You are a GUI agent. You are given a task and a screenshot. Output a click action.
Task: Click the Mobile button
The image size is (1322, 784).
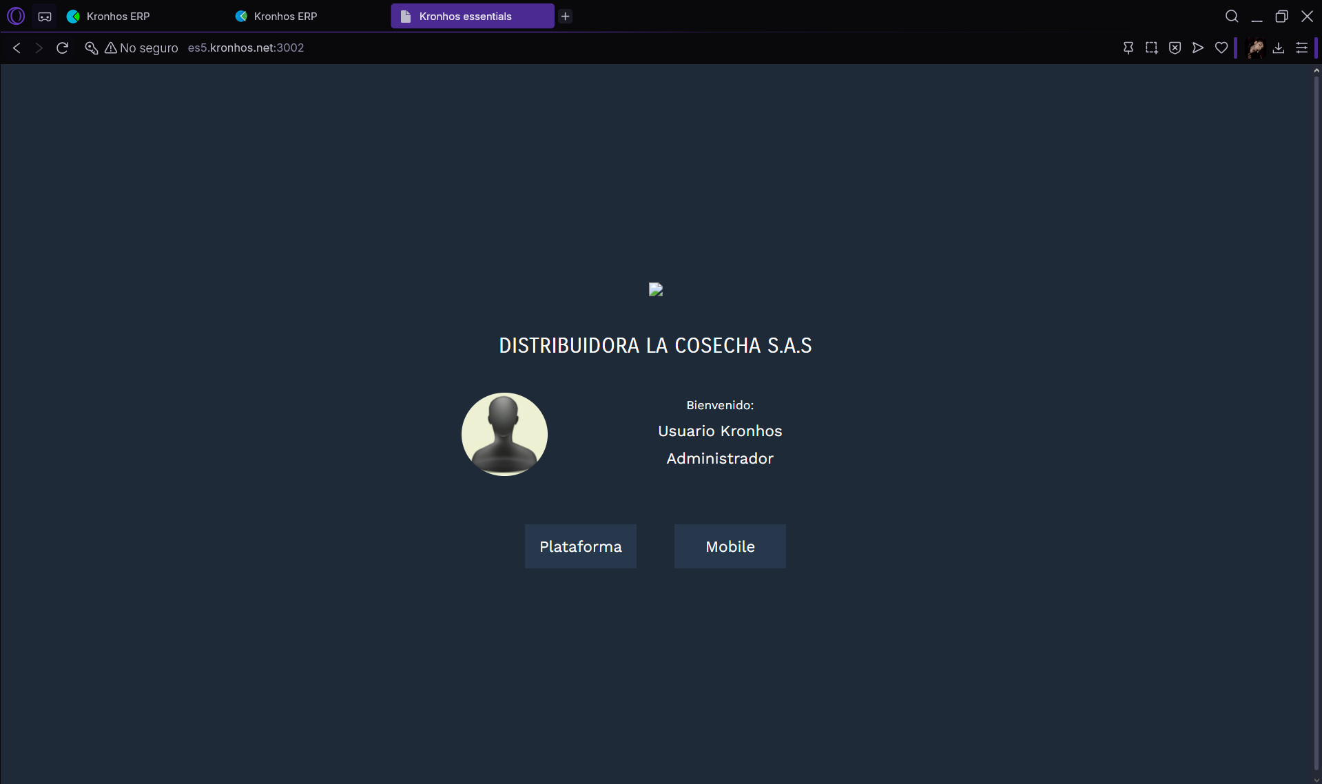[x=730, y=546]
